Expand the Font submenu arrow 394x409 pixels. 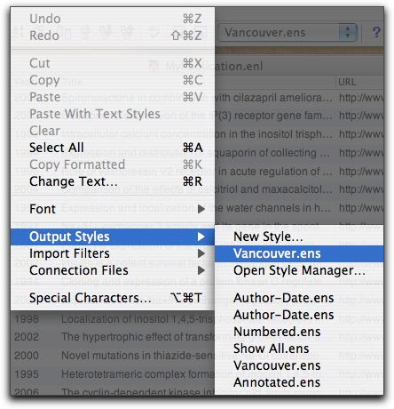tap(201, 209)
